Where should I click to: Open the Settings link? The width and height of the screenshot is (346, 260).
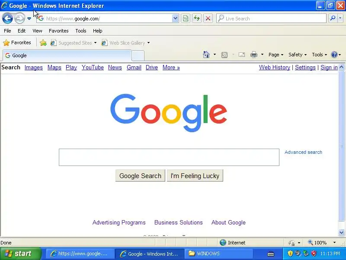point(305,68)
